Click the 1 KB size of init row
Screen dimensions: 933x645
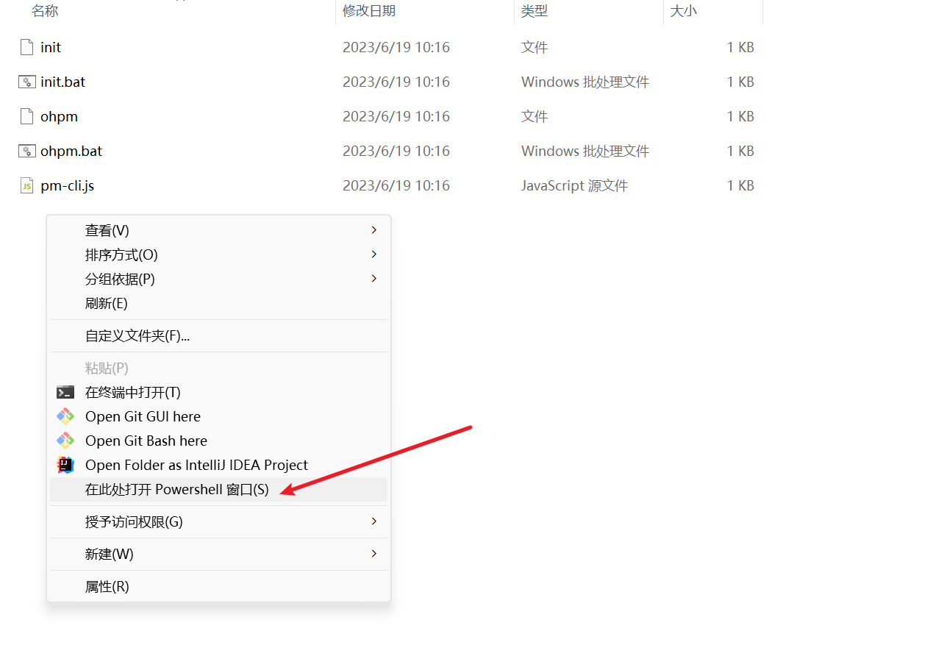click(x=740, y=47)
